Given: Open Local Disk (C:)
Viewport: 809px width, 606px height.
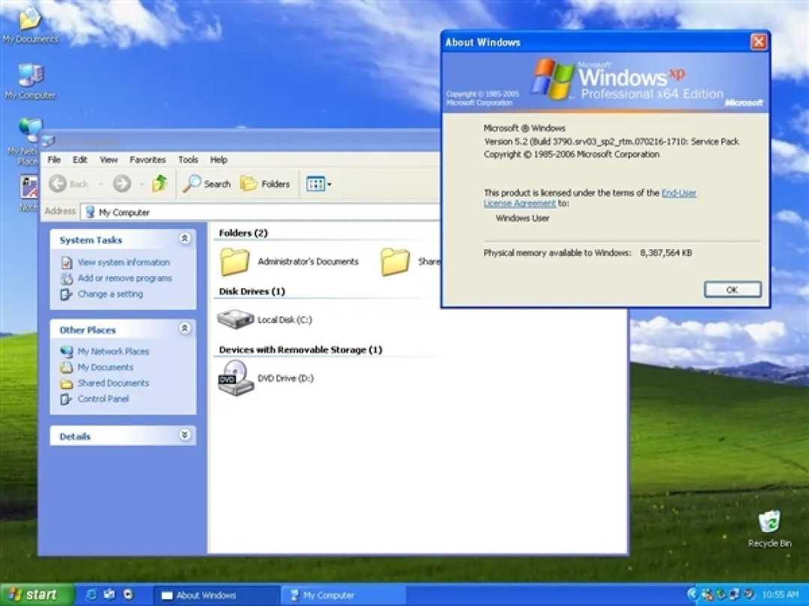Looking at the screenshot, I should pyautogui.click(x=236, y=319).
